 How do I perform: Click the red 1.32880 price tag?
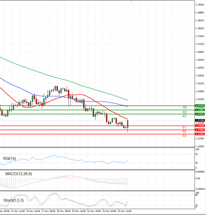pyautogui.click(x=200, y=130)
